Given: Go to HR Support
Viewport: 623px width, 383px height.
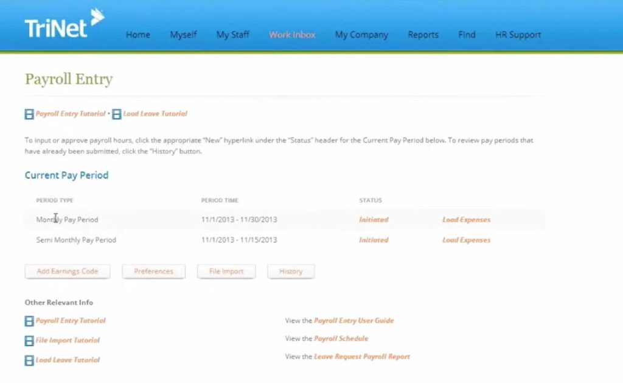Looking at the screenshot, I should click(518, 35).
